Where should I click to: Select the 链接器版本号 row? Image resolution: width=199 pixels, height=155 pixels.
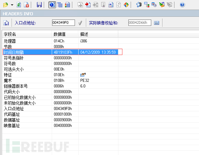pos(60,86)
